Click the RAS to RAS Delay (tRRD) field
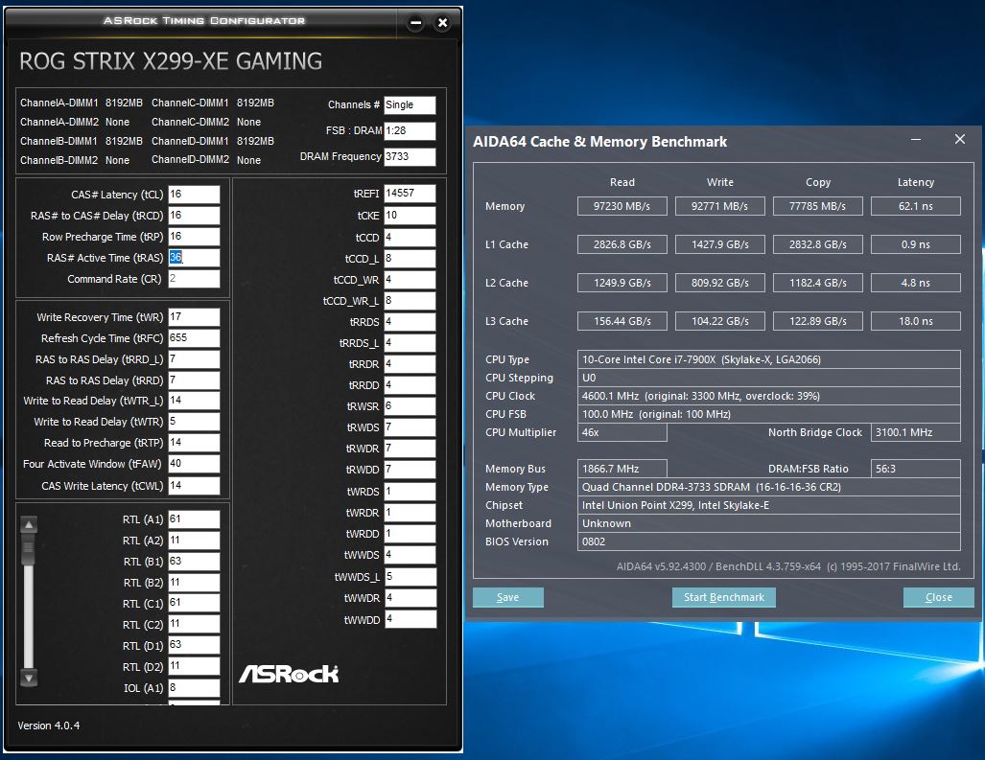 pyautogui.click(x=194, y=380)
